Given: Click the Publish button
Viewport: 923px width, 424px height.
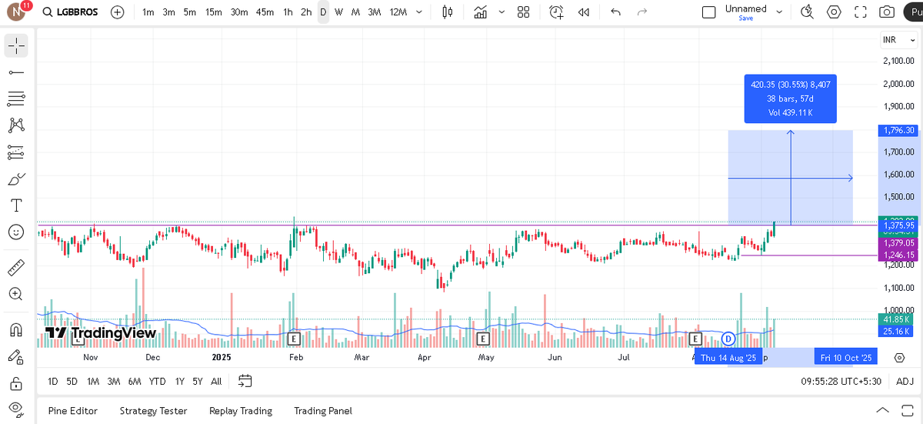Looking at the screenshot, I should 912,12.
